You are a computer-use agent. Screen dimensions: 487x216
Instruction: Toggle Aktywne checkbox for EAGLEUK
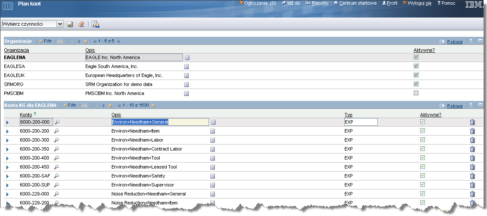coord(416,75)
